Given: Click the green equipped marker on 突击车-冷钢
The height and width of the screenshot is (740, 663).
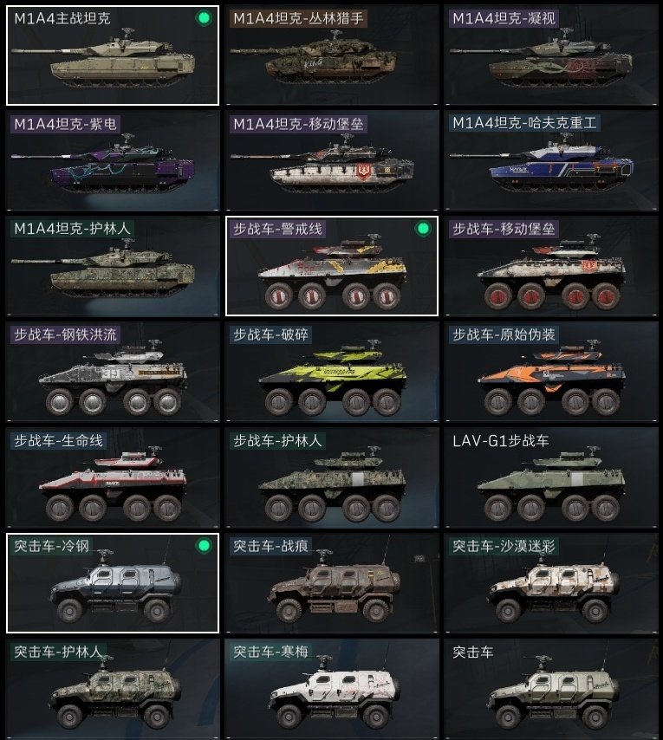Looking at the screenshot, I should click(204, 546).
